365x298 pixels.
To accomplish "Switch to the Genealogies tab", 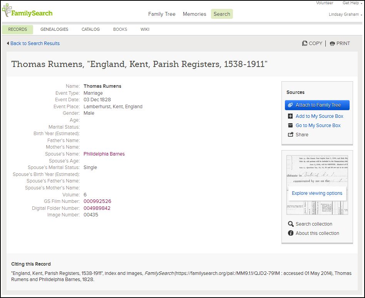I will click(54, 29).
